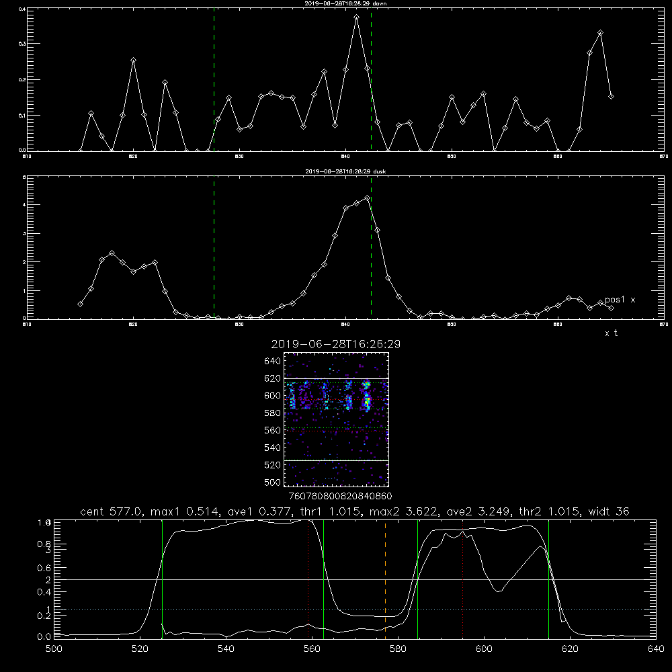Click the dusk plot title text
672x672 pixels.
tap(345, 171)
